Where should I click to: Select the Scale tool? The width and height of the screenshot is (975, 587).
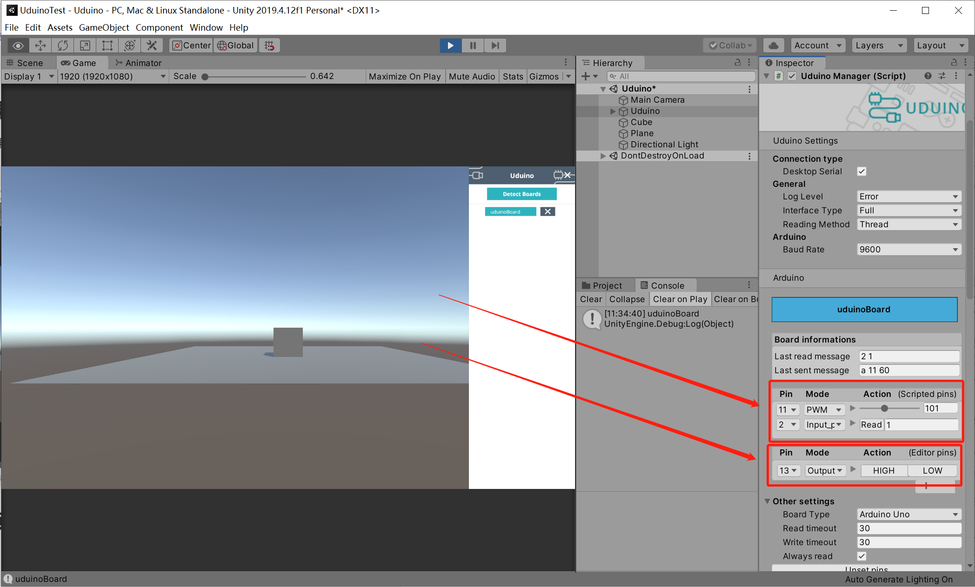pyautogui.click(x=85, y=45)
